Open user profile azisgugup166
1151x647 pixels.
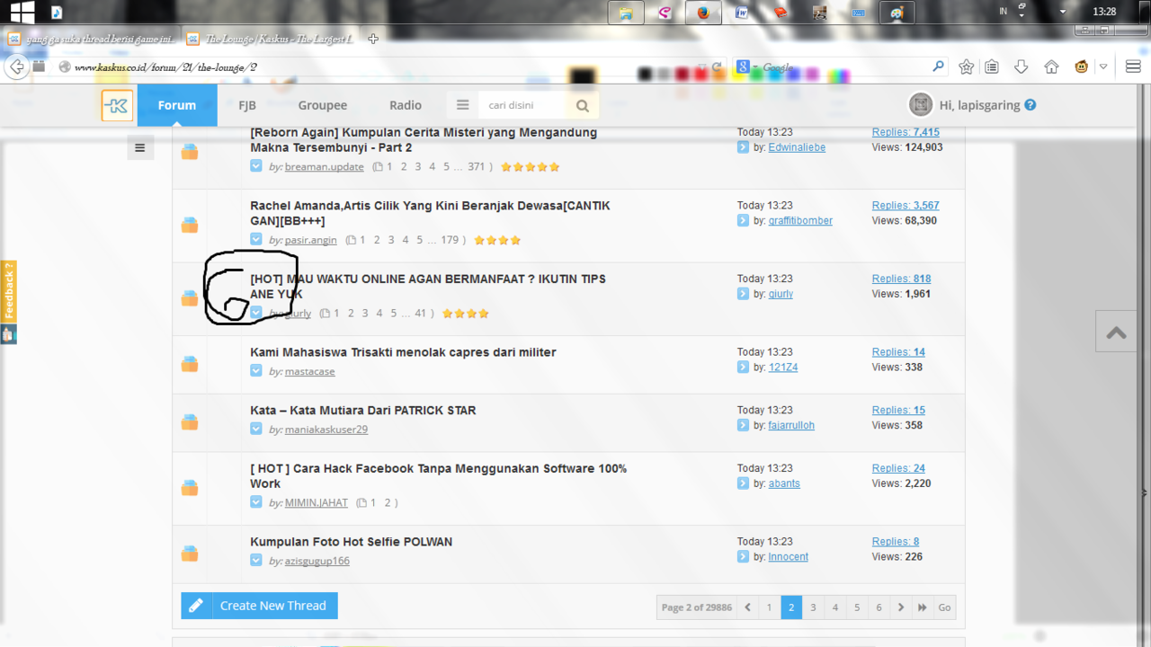tap(317, 561)
